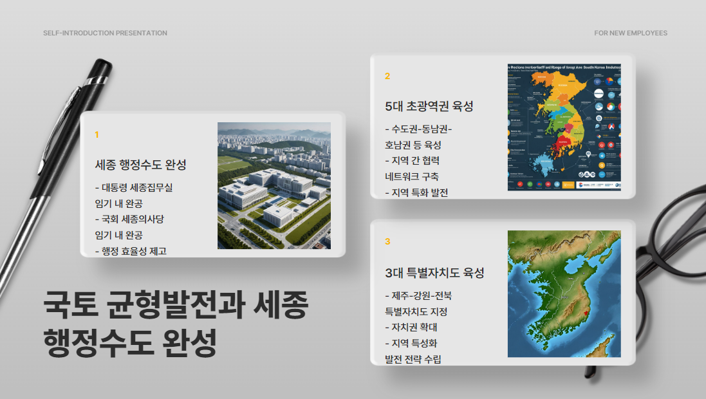Select the colored Korea regions infographic image
706x399 pixels.
pyautogui.click(x=564, y=127)
